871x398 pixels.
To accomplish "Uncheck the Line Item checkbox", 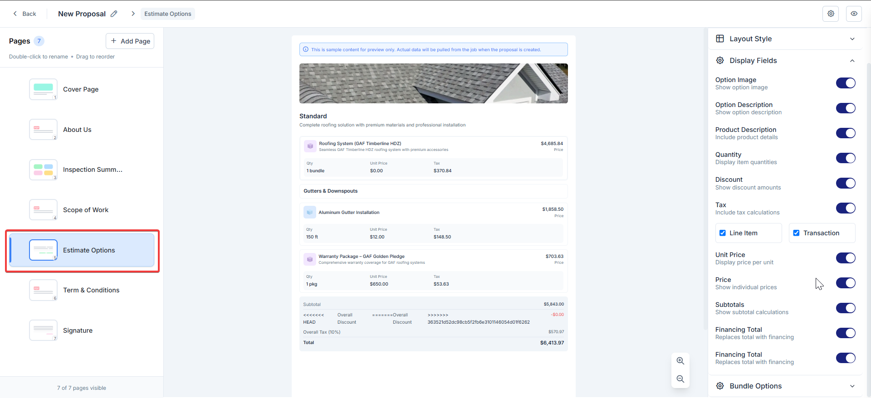I will (723, 233).
